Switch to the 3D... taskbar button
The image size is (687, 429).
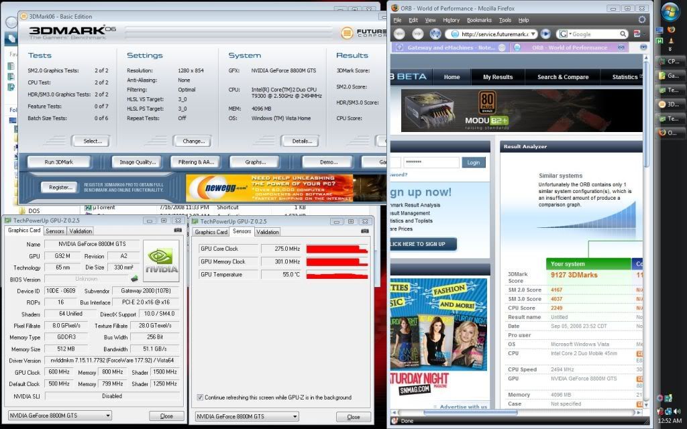click(x=670, y=104)
